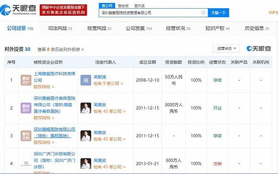This screenshot has height=174, width=278.
Task: Select the 查老板 search tab
Action: click(123, 6)
